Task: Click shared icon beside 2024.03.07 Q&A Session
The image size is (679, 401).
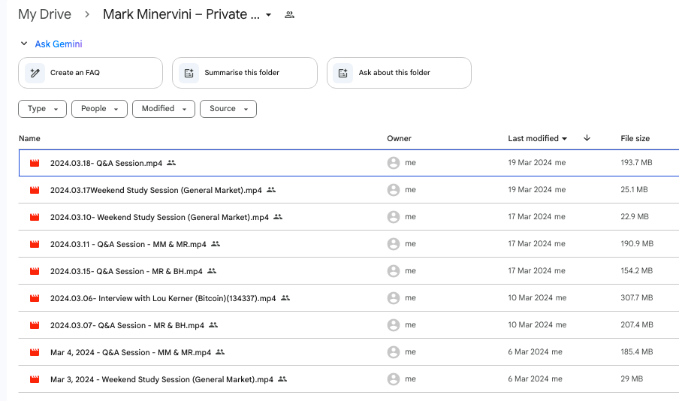Action: [x=213, y=325]
